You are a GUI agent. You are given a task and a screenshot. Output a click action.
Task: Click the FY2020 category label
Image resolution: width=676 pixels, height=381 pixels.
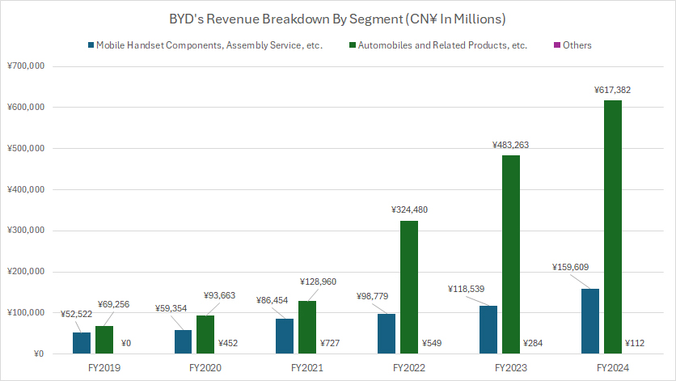point(205,368)
